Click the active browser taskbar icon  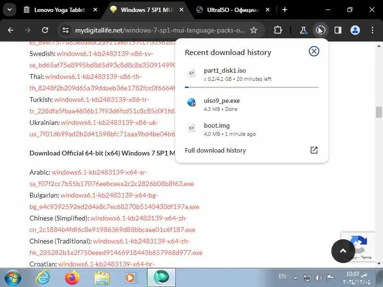[x=161, y=278]
